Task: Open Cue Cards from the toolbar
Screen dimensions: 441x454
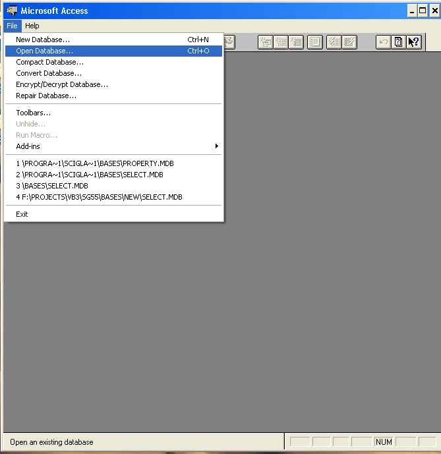Action: pyautogui.click(x=399, y=42)
